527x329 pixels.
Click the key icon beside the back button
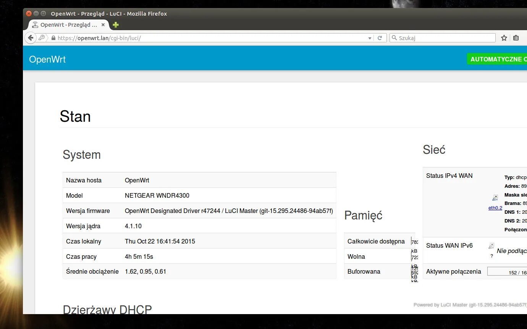42,38
